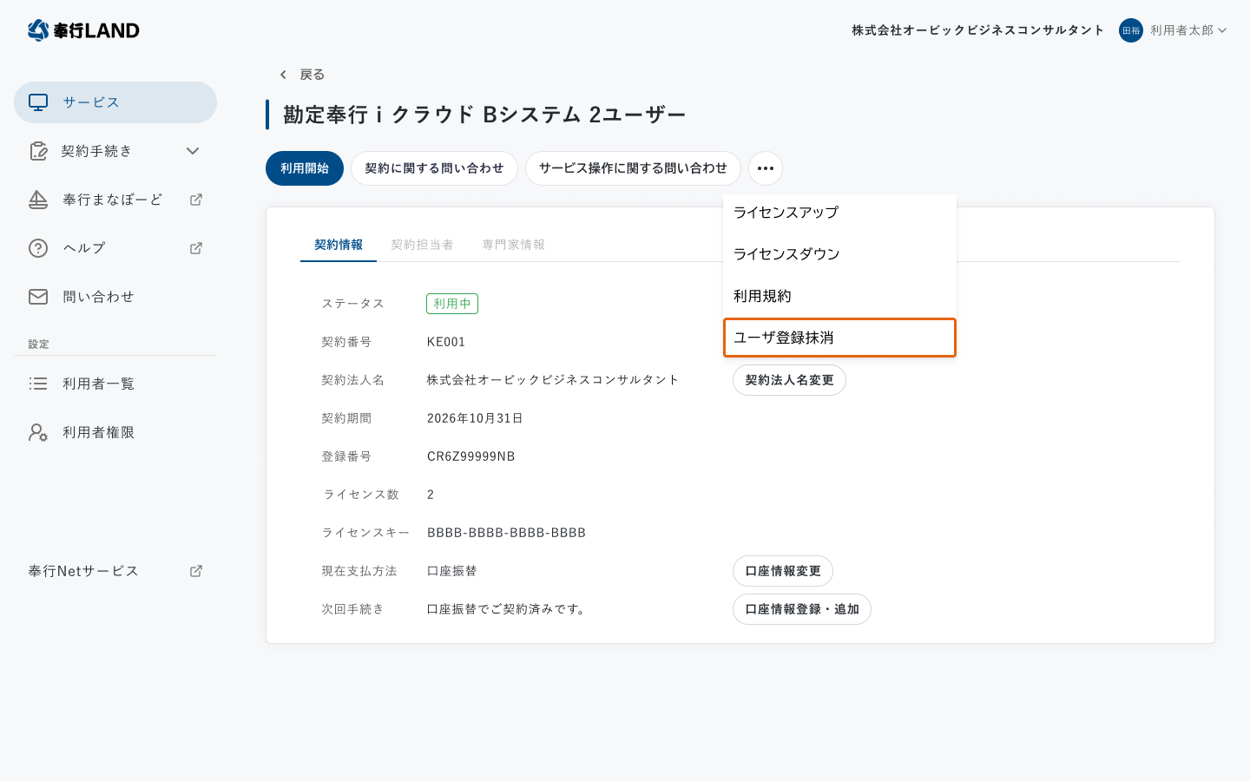Expand the 契約手続き chevron
The width and height of the screenshot is (1250, 781).
pyautogui.click(x=193, y=150)
